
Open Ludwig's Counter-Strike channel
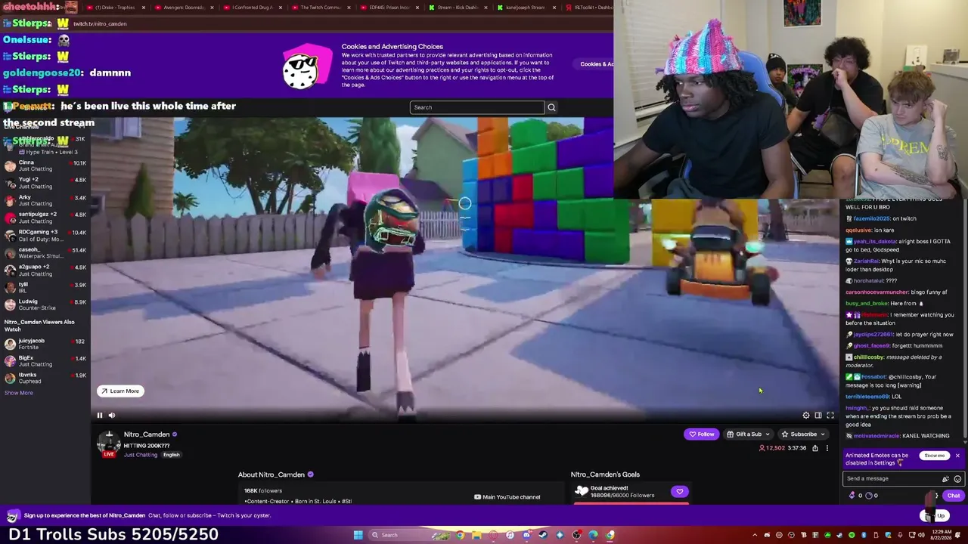[45, 304]
